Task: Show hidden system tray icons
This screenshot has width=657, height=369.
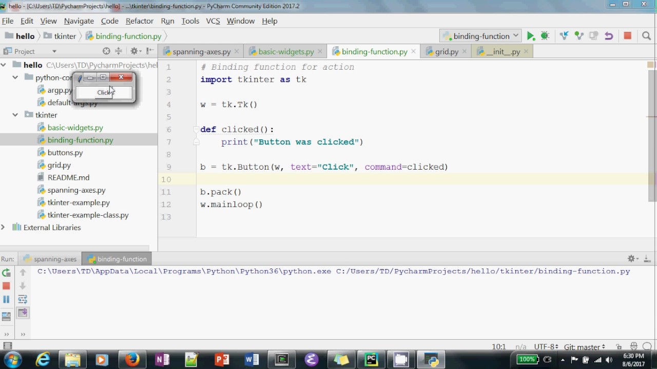Action: [x=563, y=360]
